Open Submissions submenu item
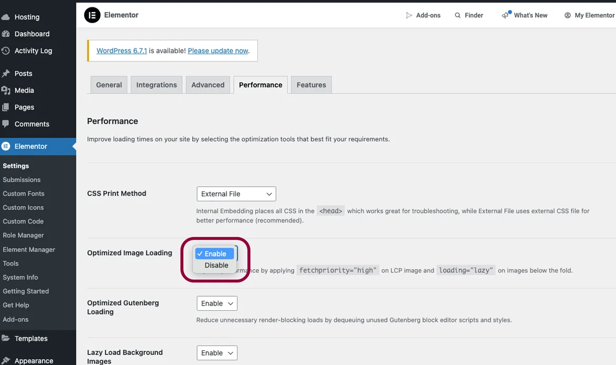The width and height of the screenshot is (616, 365). (x=22, y=180)
